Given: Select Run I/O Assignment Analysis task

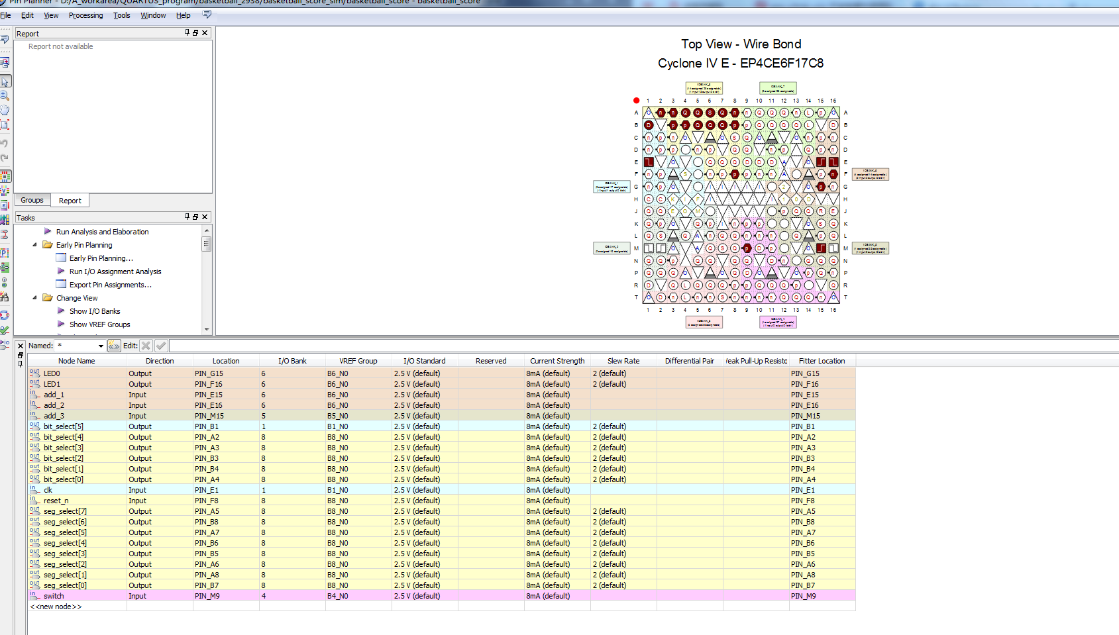Looking at the screenshot, I should (x=115, y=271).
